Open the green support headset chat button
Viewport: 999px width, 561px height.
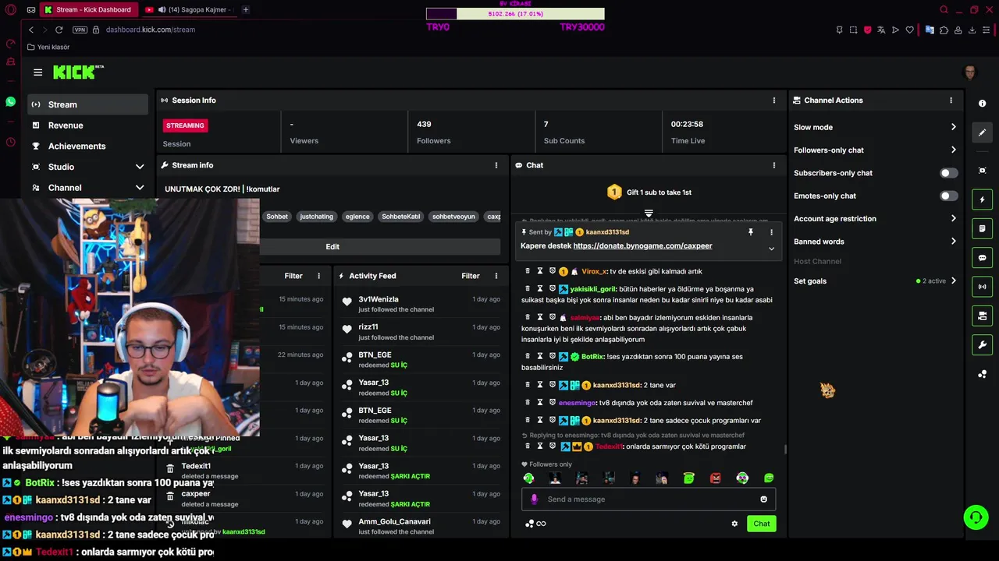point(976,517)
